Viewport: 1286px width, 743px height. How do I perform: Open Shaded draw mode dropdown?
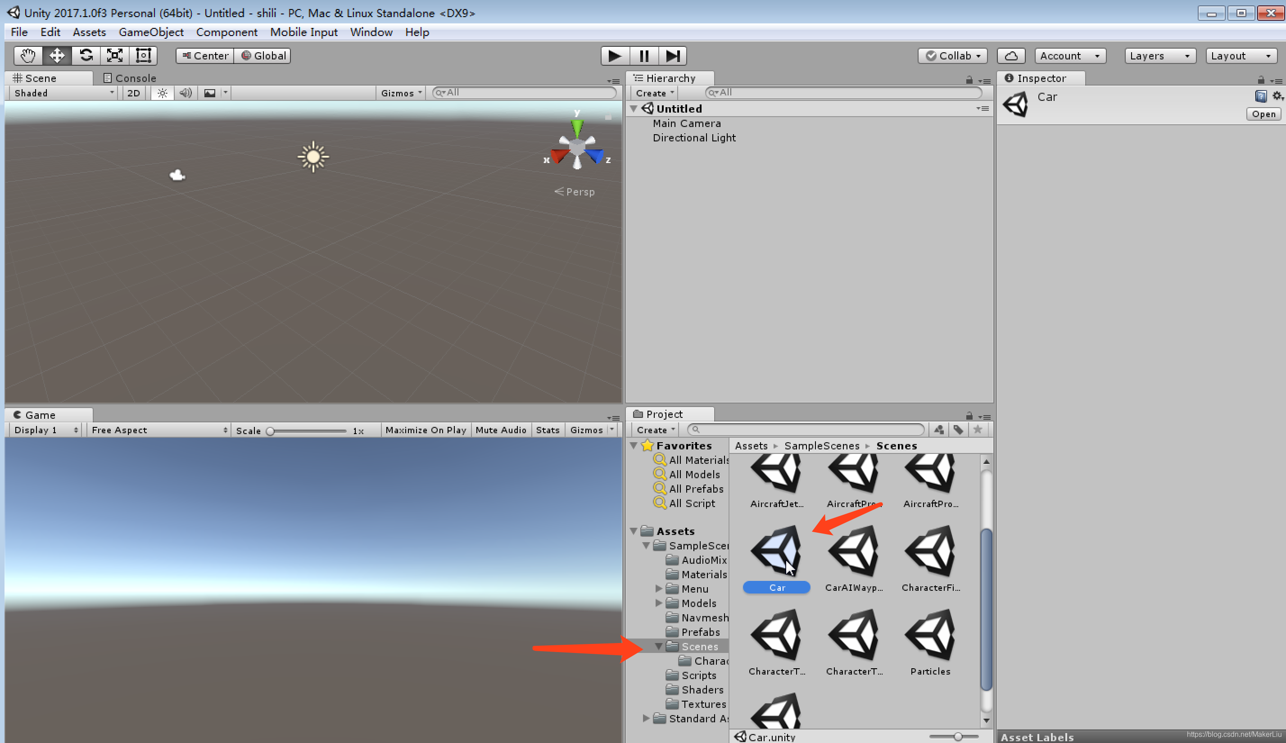(x=64, y=93)
